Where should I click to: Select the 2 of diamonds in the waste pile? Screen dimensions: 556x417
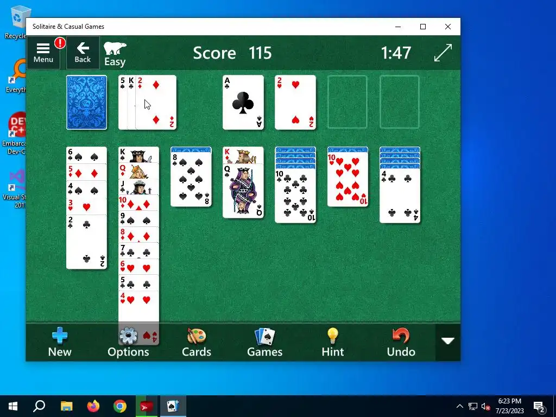coord(156,103)
